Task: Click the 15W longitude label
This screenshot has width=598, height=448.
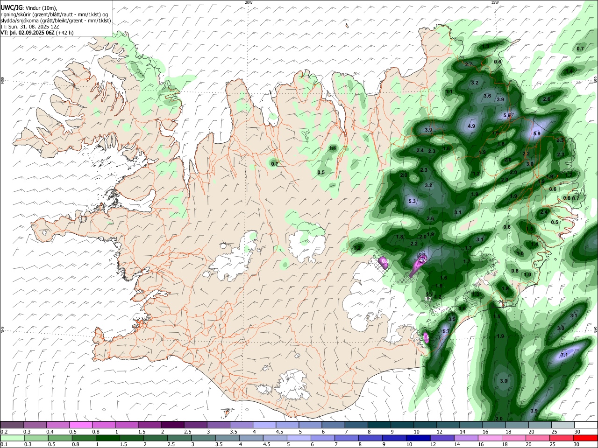Action: 495,2
